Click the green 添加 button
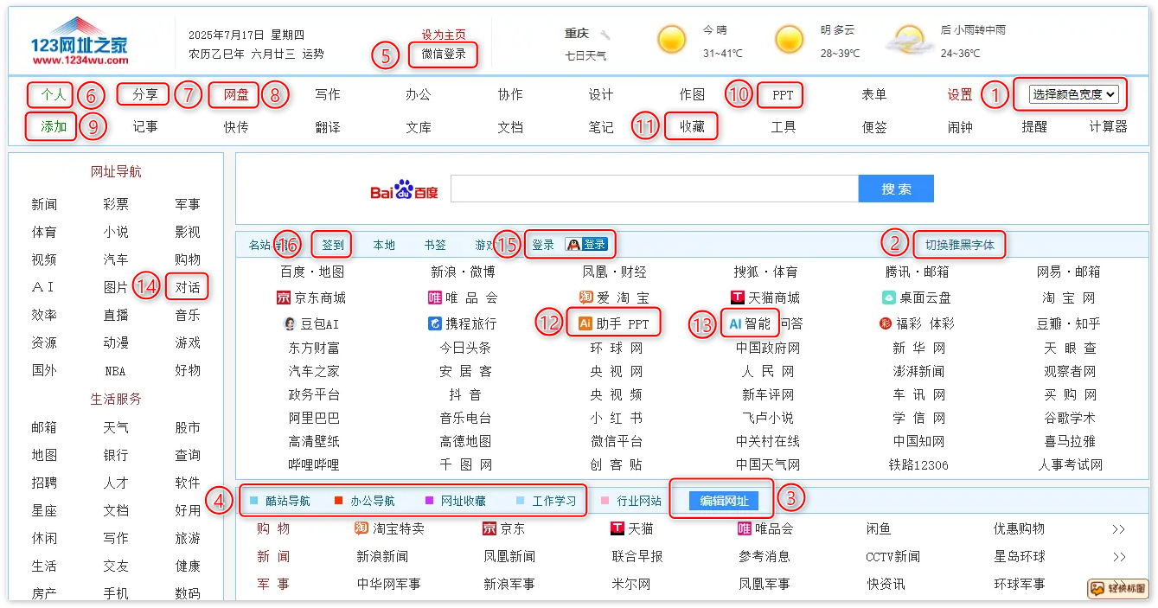The width and height of the screenshot is (1158, 608). pyautogui.click(x=54, y=126)
